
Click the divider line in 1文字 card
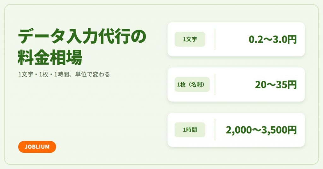pos(215,39)
